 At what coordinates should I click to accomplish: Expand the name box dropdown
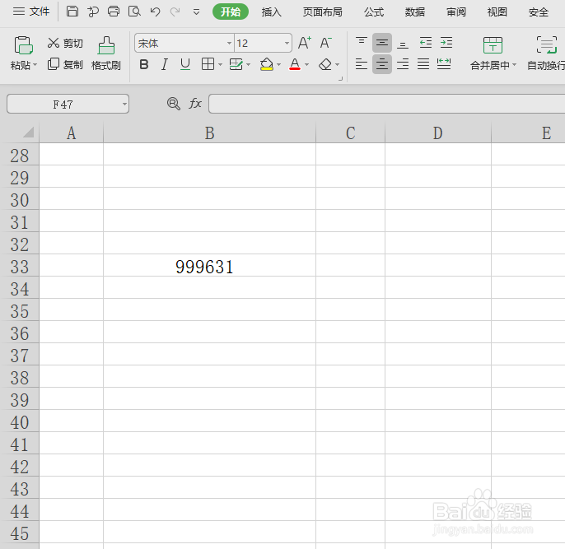[124, 104]
